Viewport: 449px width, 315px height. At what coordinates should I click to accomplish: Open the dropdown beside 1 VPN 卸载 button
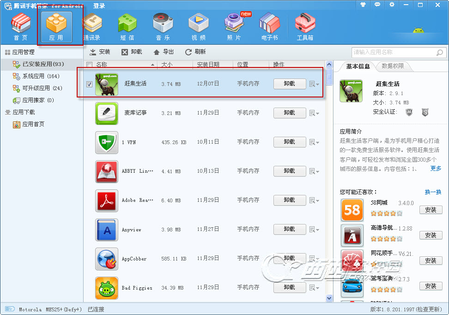point(314,142)
